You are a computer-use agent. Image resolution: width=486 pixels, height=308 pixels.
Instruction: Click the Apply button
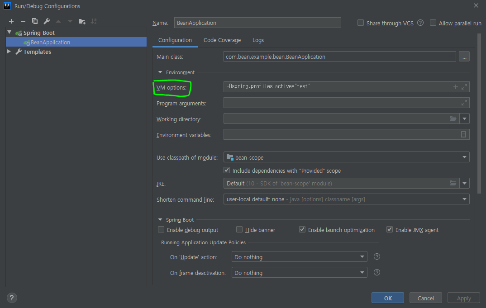464,298
